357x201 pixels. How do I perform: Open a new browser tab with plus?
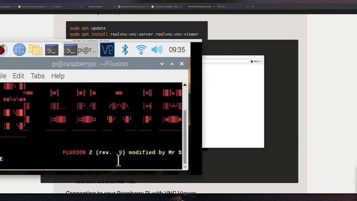pos(253,7)
